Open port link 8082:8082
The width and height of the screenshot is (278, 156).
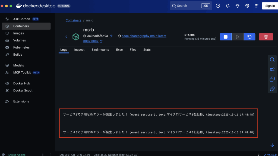[x=91, y=42]
